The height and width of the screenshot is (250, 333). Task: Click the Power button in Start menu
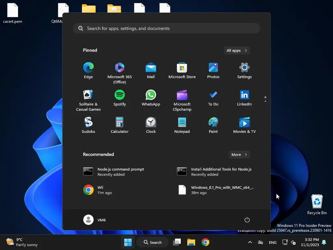point(247,220)
